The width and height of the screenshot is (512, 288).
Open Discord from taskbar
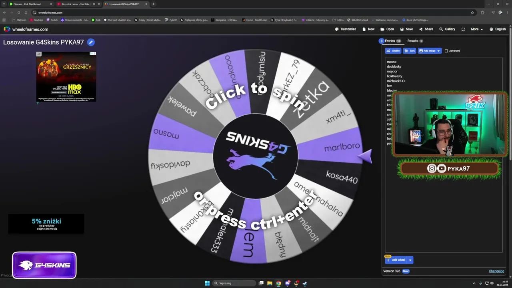coord(287,283)
